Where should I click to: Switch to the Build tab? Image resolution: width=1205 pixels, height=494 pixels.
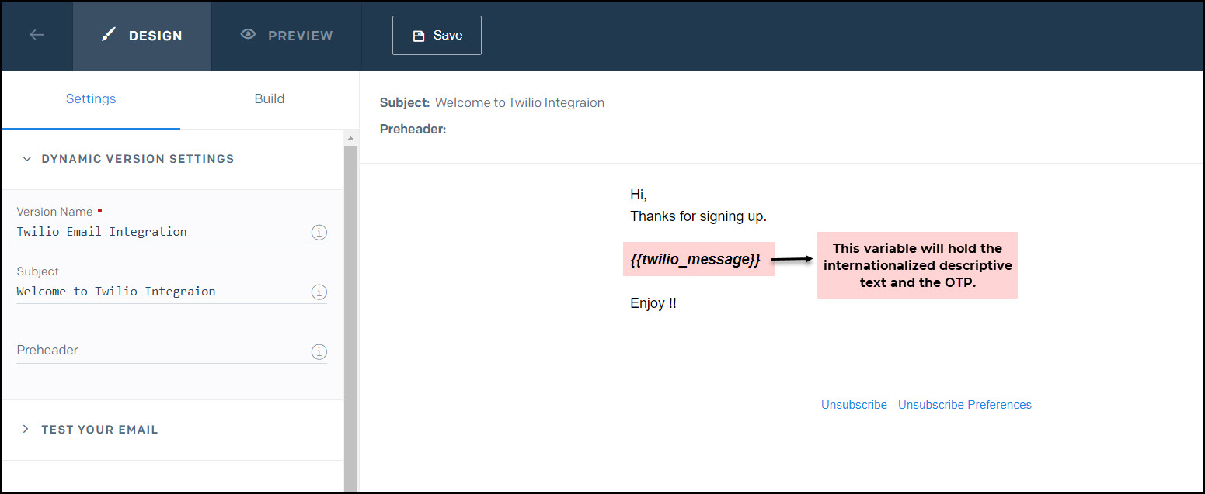pyautogui.click(x=270, y=99)
